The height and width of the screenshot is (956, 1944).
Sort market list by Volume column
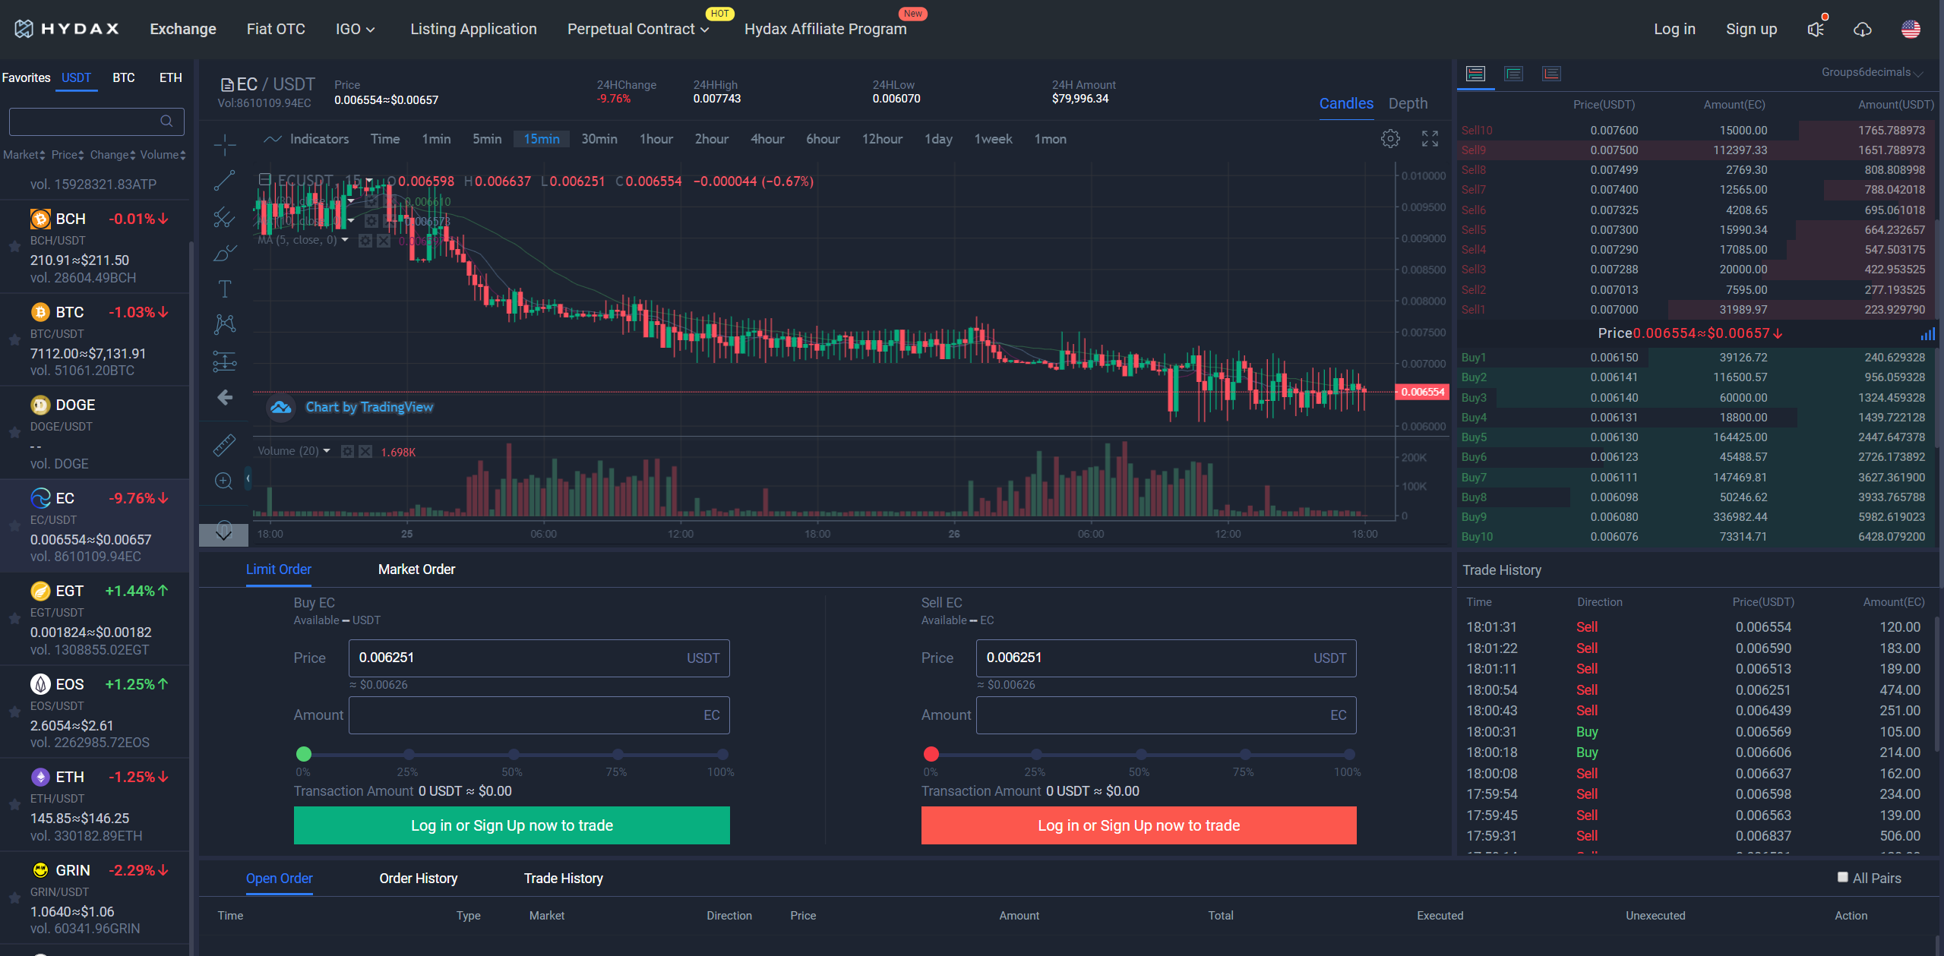tap(163, 155)
